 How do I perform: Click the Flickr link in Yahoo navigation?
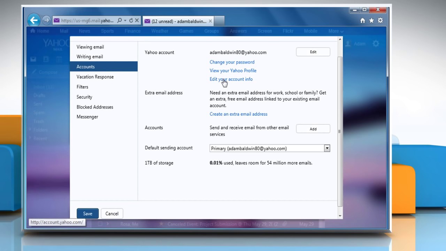tap(288, 31)
